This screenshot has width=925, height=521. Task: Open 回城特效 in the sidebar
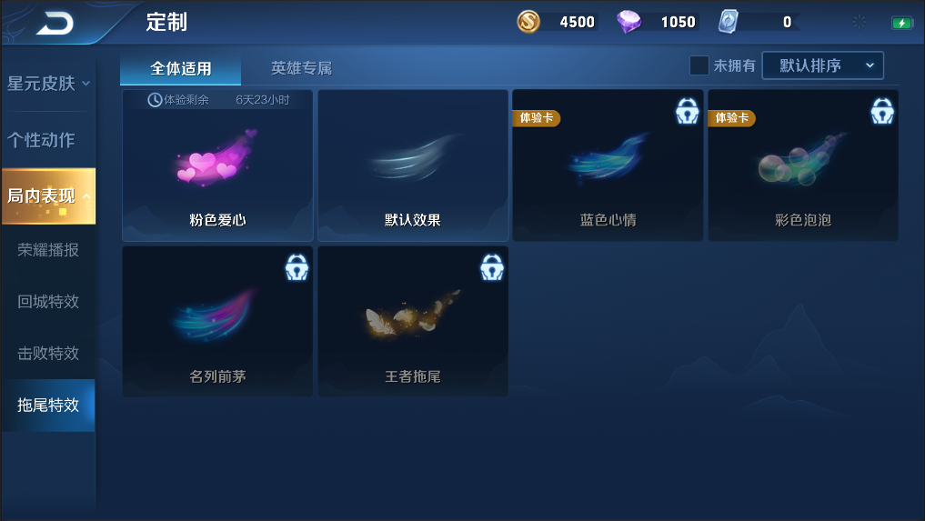click(x=48, y=302)
